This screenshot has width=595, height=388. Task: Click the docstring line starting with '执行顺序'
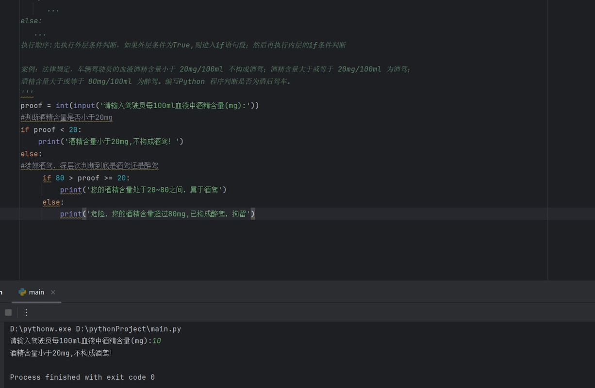tap(183, 45)
